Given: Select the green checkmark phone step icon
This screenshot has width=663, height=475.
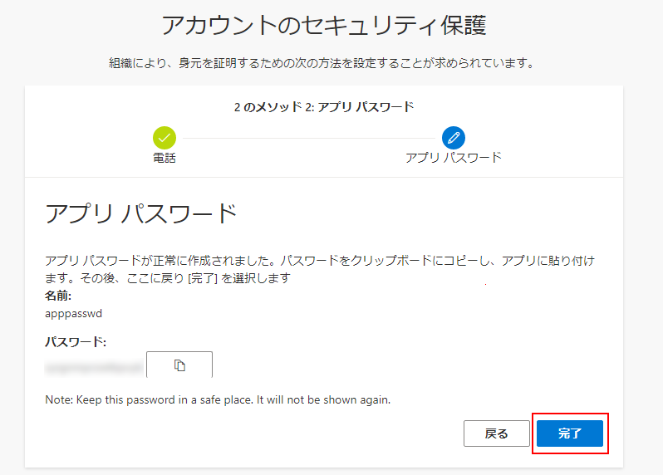Looking at the screenshot, I should (164, 138).
